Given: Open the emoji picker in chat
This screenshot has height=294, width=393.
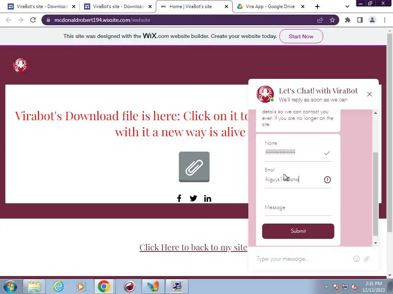Looking at the screenshot, I should [x=357, y=259].
